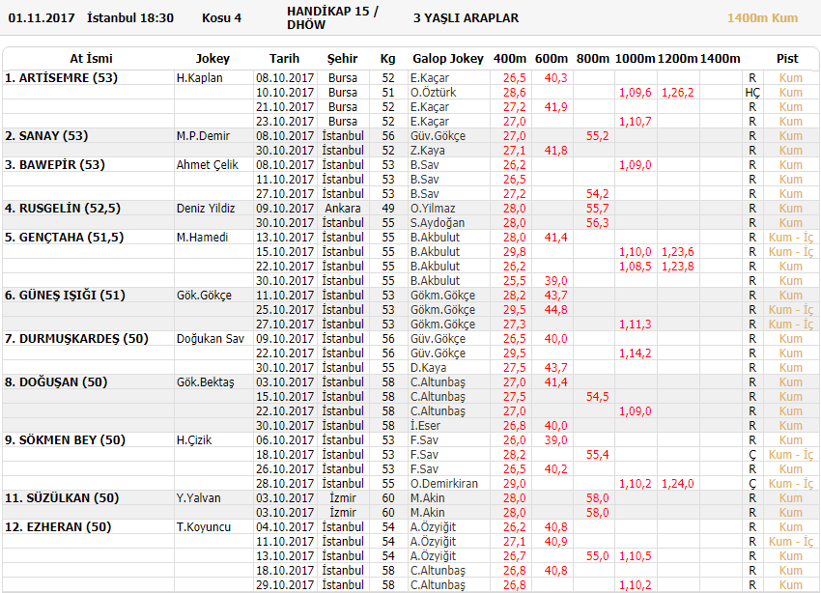Screen dimensions: 821x593
Task: Click the 1,26,2 time value
Action: (677, 93)
